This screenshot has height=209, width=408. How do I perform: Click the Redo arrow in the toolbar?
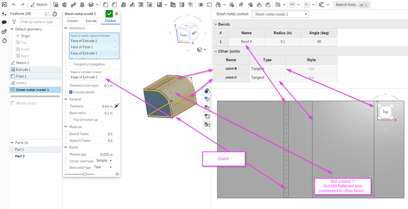(23, 5)
